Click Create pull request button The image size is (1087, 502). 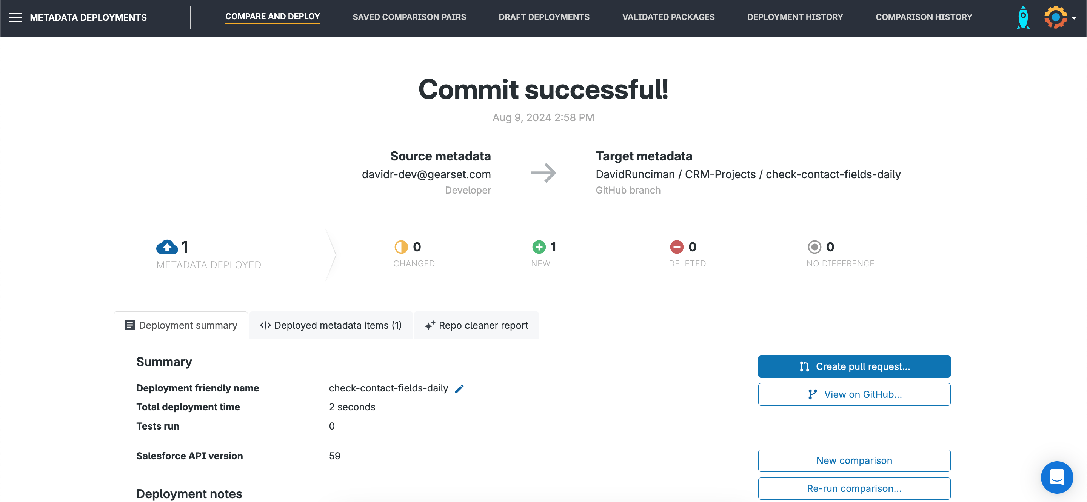coord(854,366)
